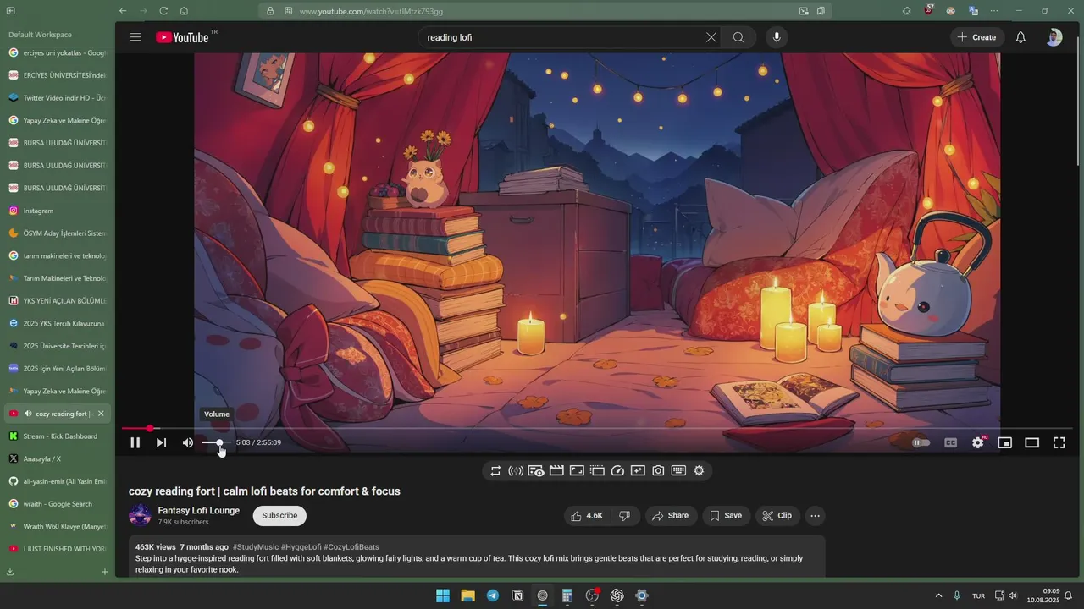Image resolution: width=1084 pixels, height=609 pixels.
Task: Adjust the volume slider handle
Action: tap(219, 442)
